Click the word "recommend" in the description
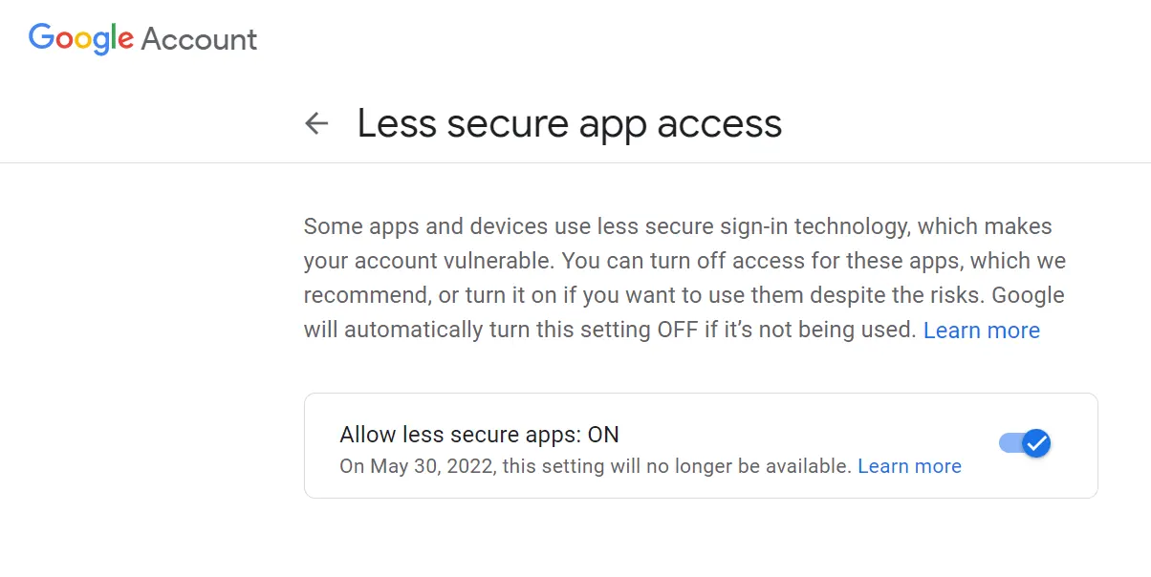The height and width of the screenshot is (577, 1151). coord(366,296)
